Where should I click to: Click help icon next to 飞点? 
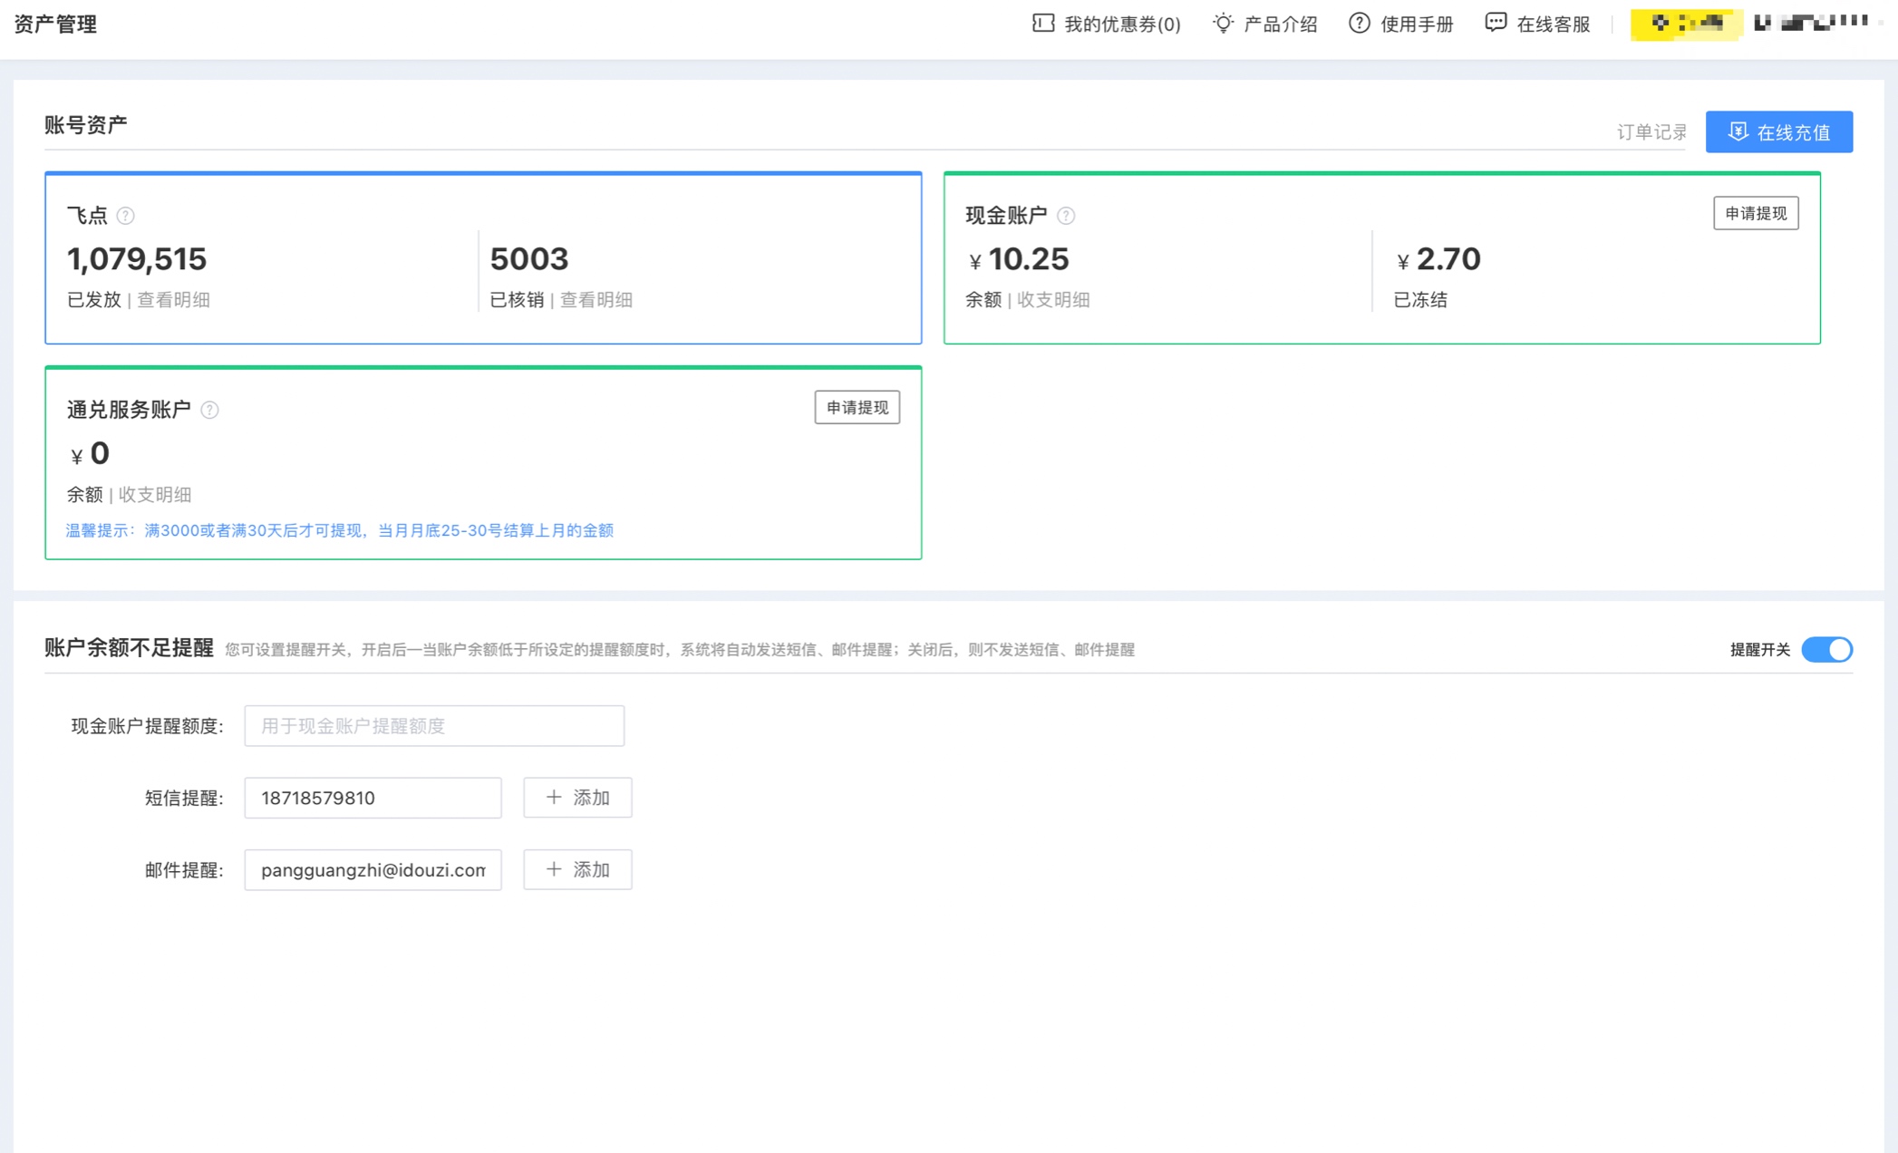tap(126, 216)
